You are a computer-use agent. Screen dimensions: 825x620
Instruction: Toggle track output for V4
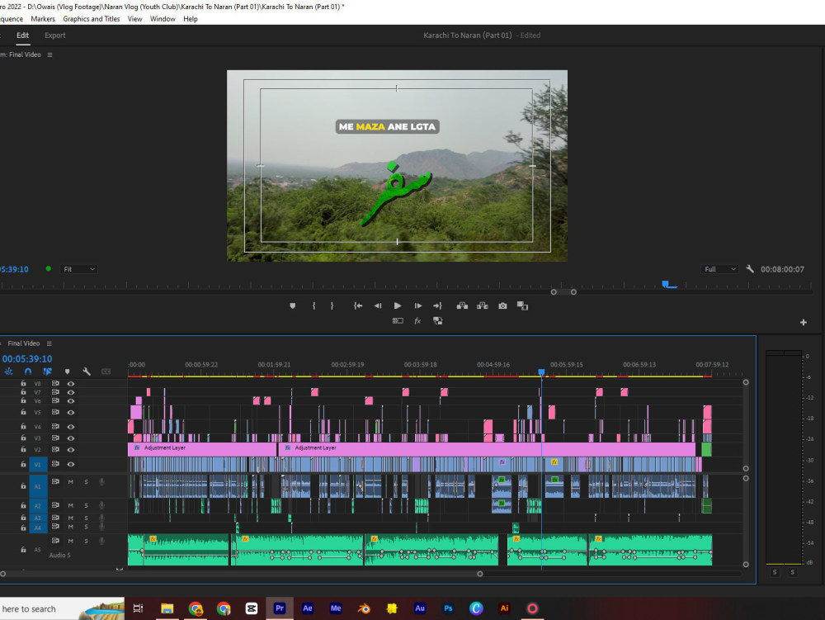tap(70, 426)
